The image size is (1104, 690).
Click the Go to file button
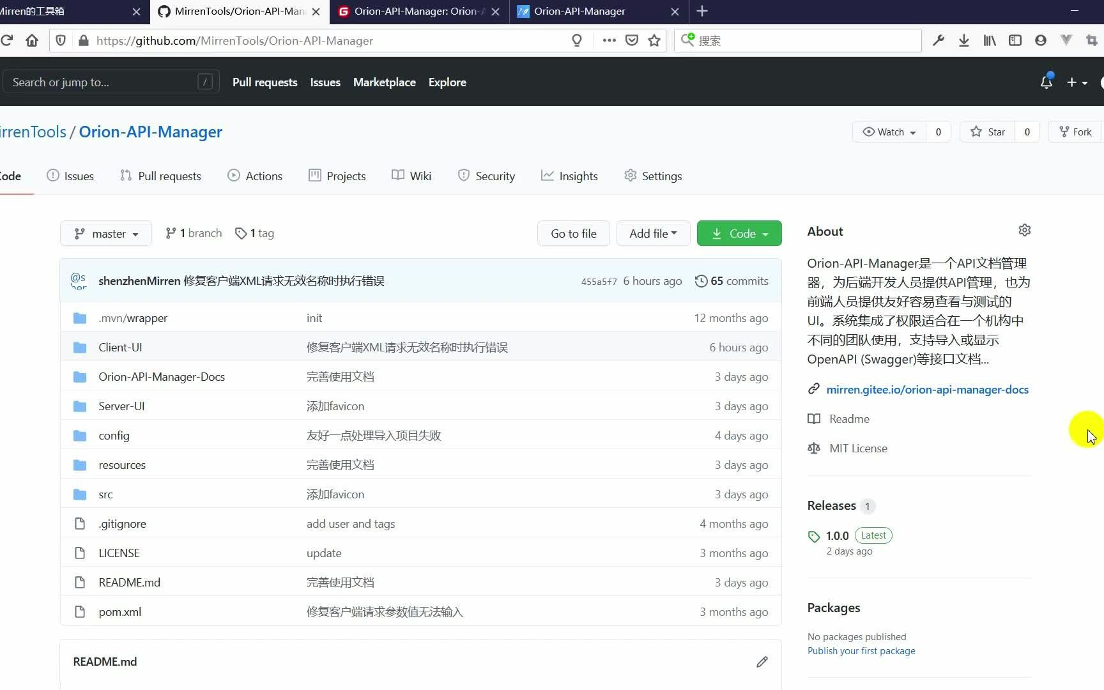[572, 233]
